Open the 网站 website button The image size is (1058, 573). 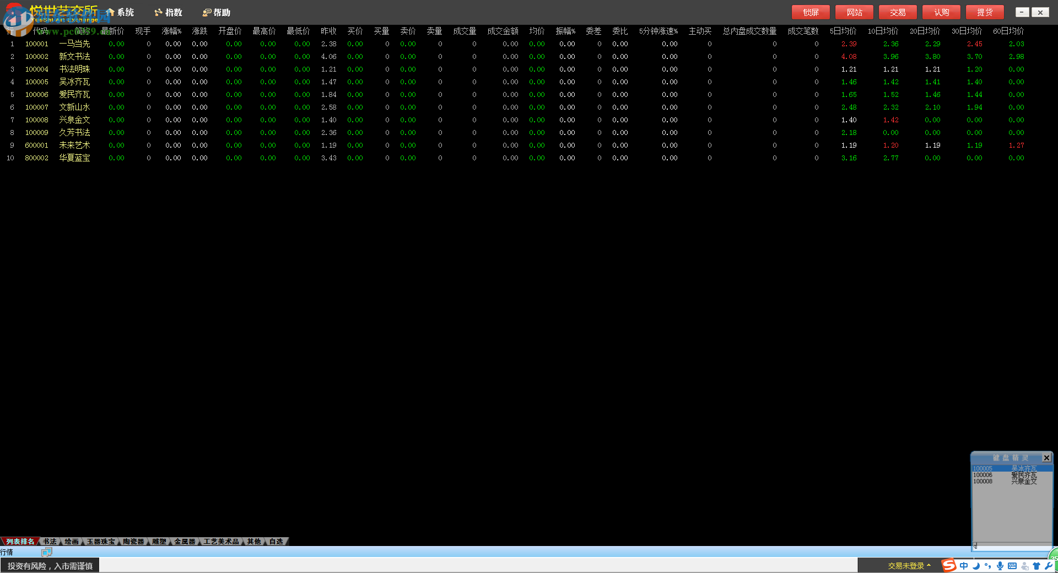pyautogui.click(x=854, y=12)
